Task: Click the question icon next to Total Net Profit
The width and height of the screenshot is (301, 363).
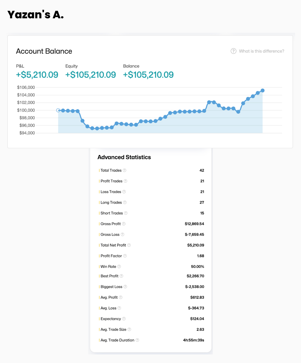Action: (x=129, y=245)
